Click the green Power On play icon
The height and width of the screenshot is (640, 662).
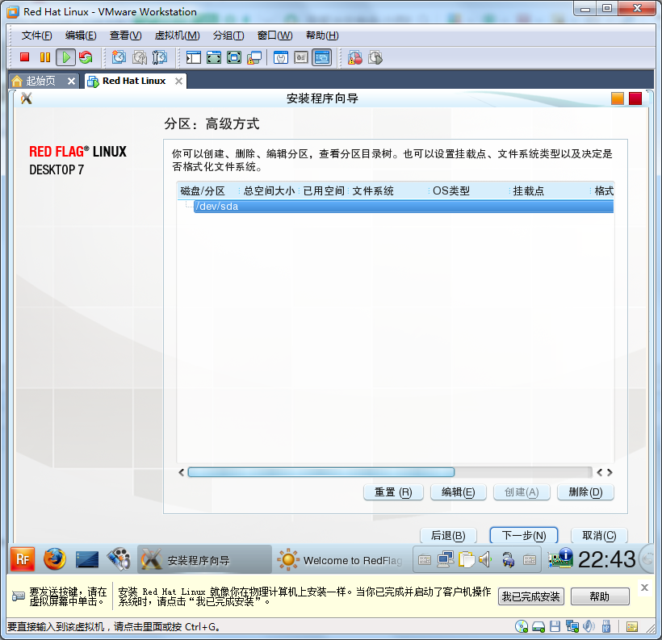pyautogui.click(x=66, y=57)
